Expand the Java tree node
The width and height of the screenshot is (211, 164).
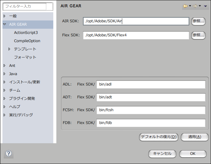tap(5, 74)
